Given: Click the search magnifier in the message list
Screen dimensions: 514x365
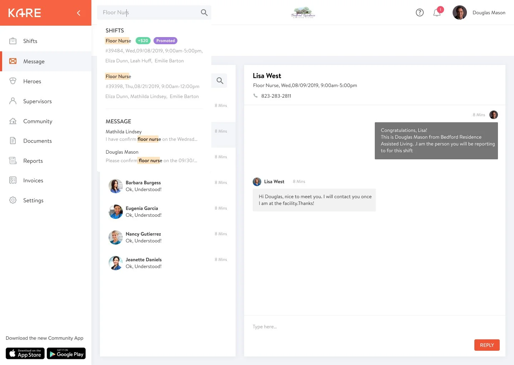Looking at the screenshot, I should [x=220, y=81].
